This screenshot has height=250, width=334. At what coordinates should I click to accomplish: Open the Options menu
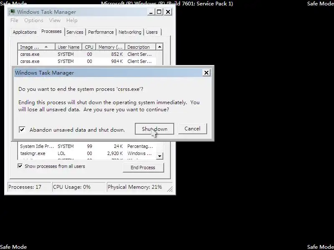coord(34,20)
